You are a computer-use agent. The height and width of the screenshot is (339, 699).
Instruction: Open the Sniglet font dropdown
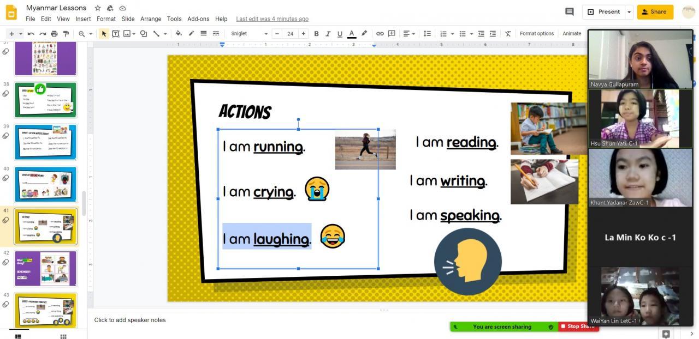point(249,34)
